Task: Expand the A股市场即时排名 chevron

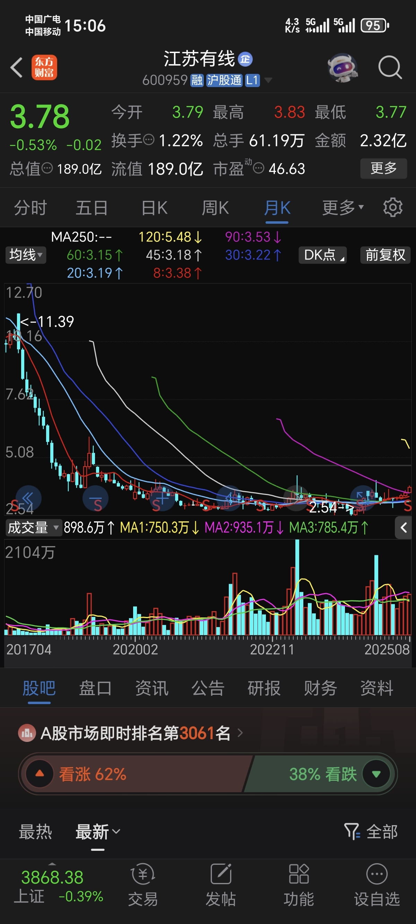Action: point(240,733)
